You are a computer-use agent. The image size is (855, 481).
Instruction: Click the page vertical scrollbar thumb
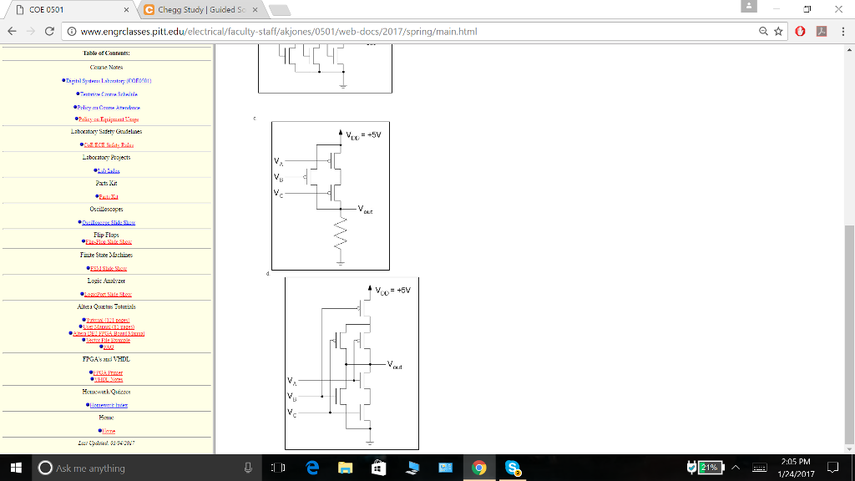pyautogui.click(x=849, y=335)
